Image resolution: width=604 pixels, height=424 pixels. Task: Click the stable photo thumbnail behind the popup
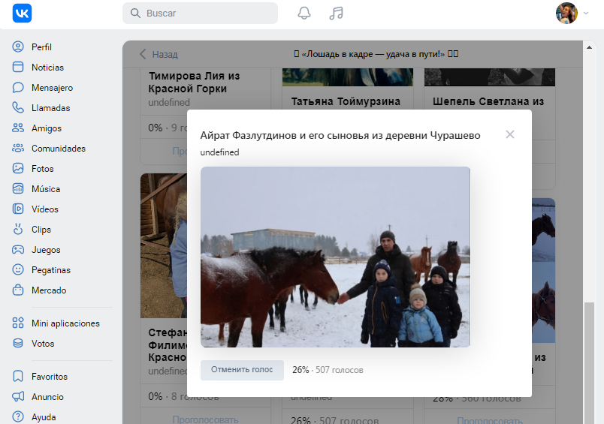[x=163, y=245]
